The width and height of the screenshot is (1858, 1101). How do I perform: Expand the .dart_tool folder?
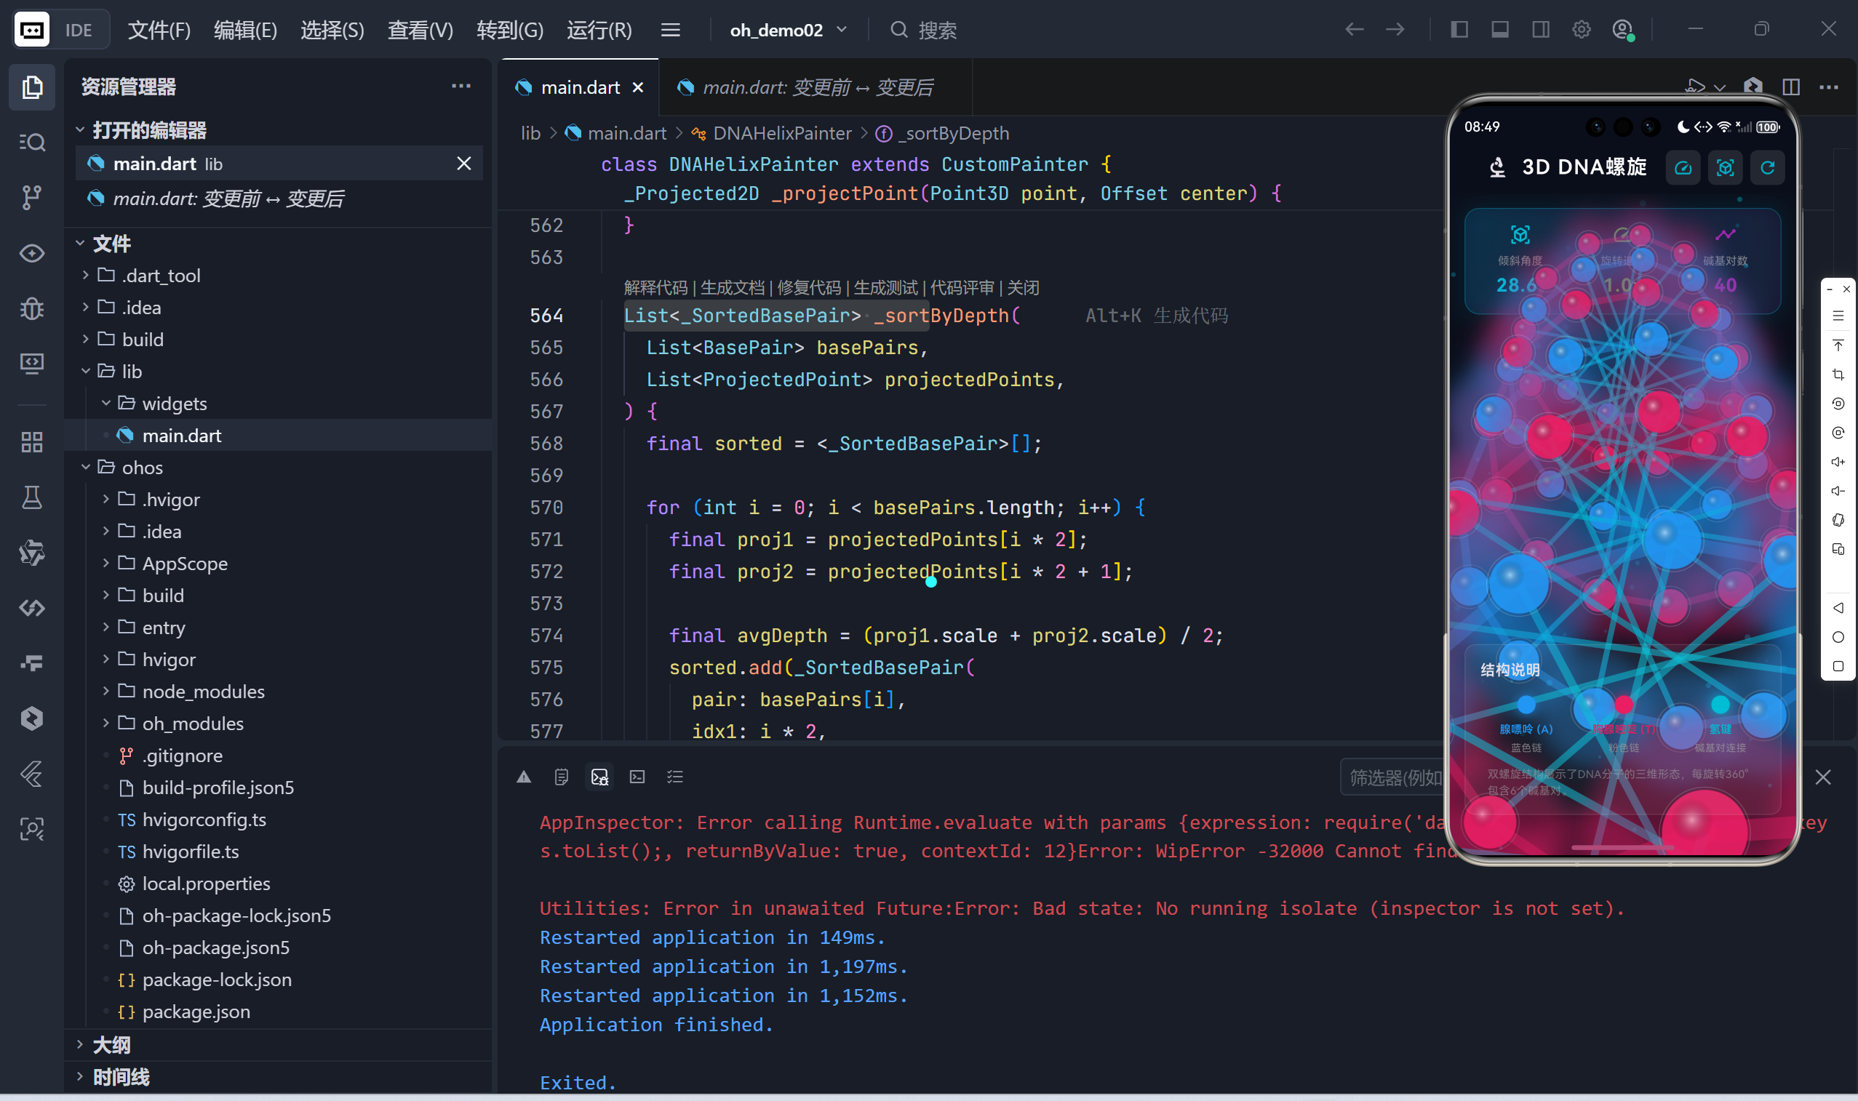click(x=160, y=275)
